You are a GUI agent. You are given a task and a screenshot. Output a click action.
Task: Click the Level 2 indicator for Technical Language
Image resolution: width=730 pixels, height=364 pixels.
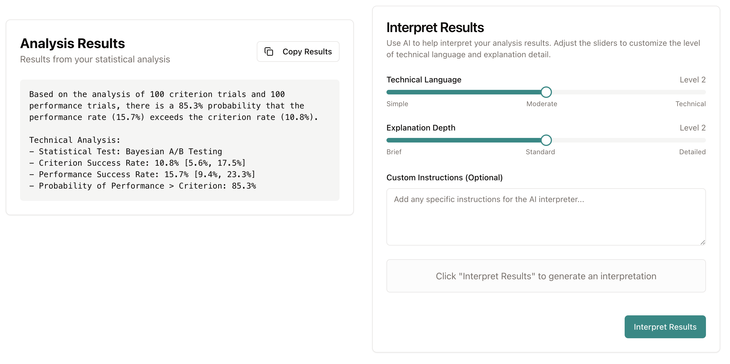point(692,80)
